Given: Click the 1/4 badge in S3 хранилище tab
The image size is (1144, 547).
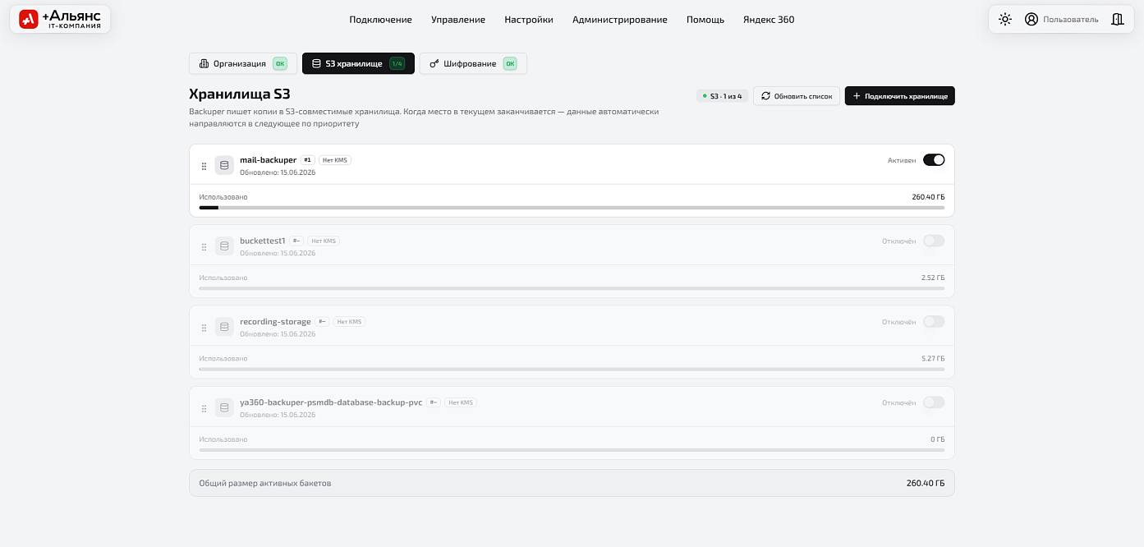Looking at the screenshot, I should coord(397,63).
